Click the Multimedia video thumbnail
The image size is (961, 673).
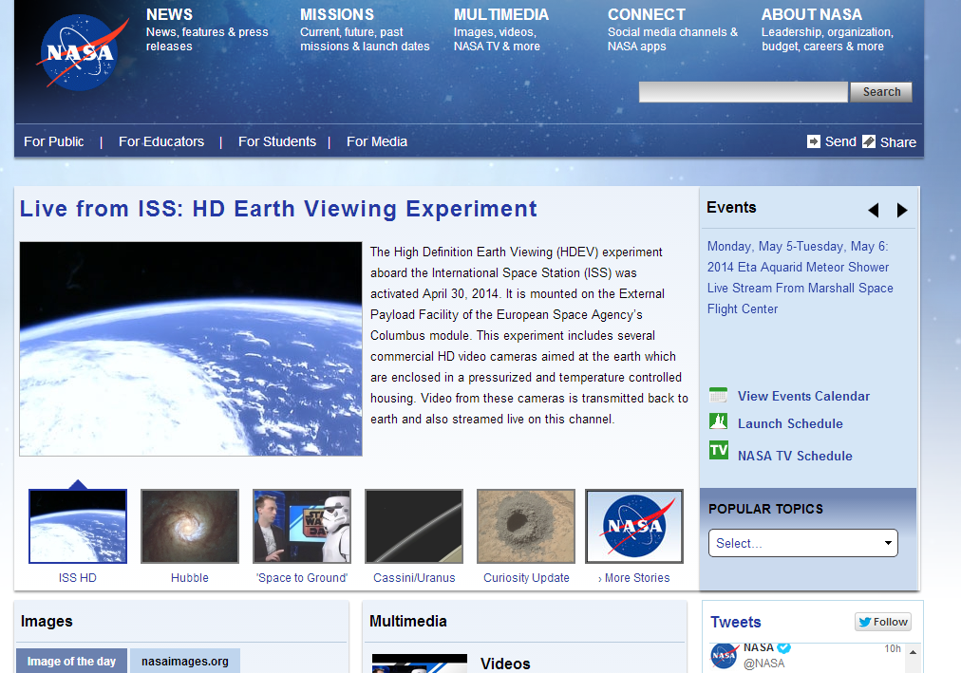point(419,664)
